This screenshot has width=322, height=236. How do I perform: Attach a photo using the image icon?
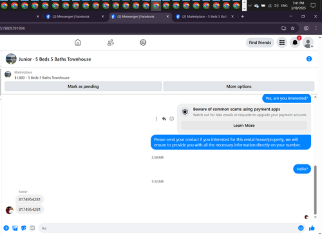coord(15,228)
